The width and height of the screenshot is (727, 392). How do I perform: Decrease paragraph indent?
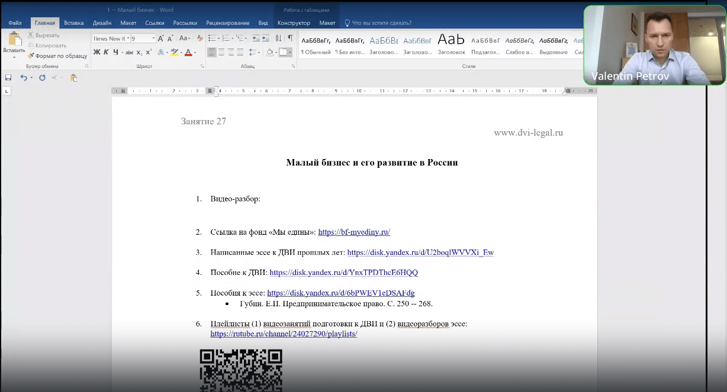[x=256, y=38]
